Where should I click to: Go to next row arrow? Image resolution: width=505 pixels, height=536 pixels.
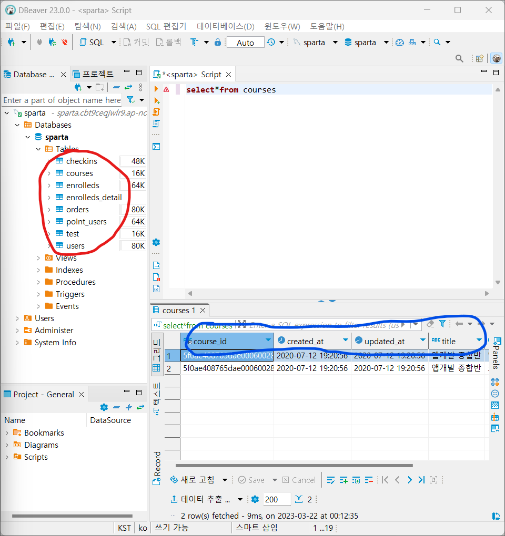[410, 480]
